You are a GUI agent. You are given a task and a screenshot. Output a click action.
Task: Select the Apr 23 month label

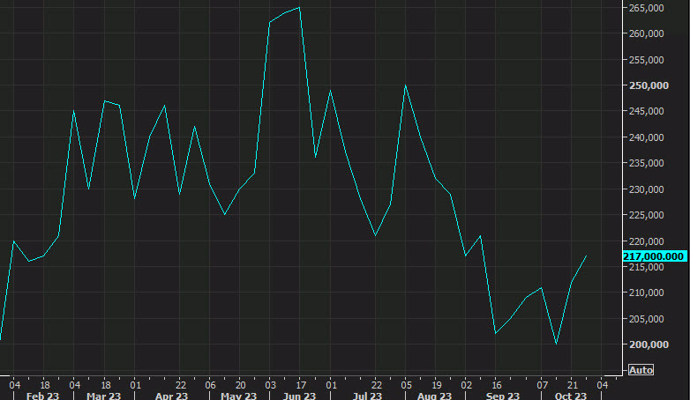click(171, 396)
